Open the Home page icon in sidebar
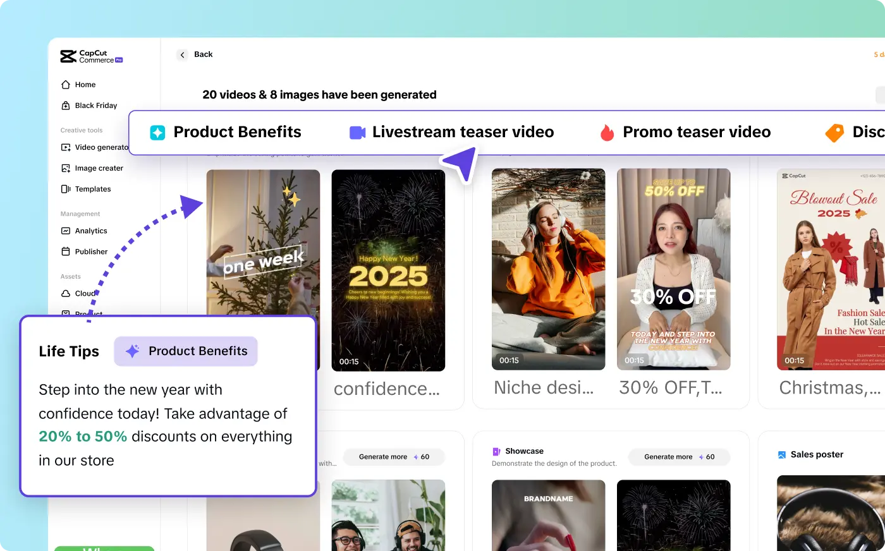The width and height of the screenshot is (885, 551). coord(66,85)
